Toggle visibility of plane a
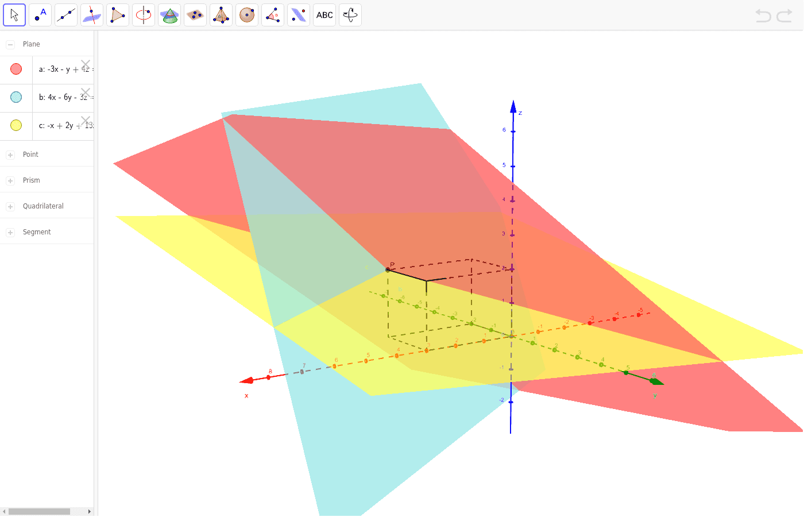 pyautogui.click(x=16, y=69)
